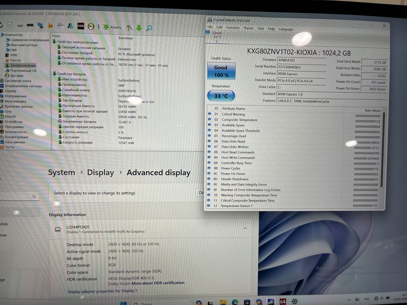The width and height of the screenshot is (407, 305).
Task: Open File Explorer folder icon on the taskbar
Action: click(x=223, y=302)
